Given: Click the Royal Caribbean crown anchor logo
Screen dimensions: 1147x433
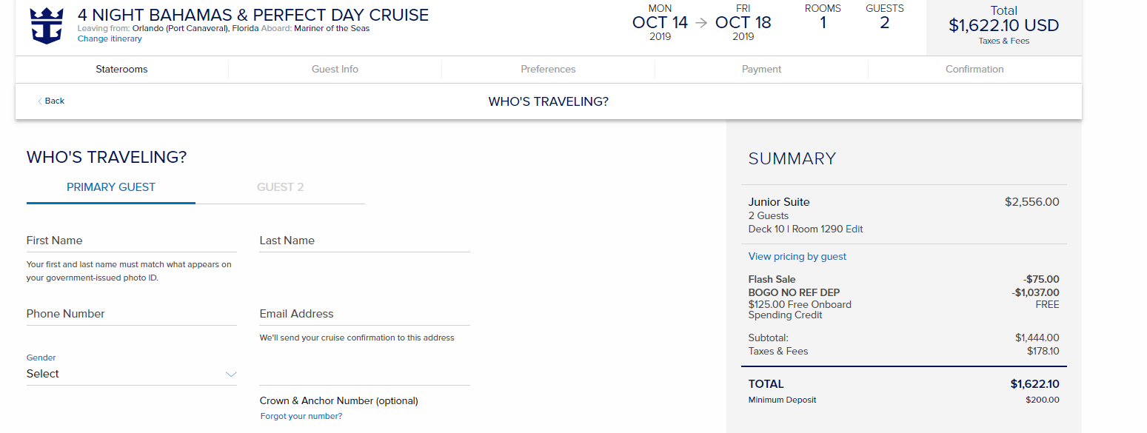Looking at the screenshot, I should tap(46, 26).
